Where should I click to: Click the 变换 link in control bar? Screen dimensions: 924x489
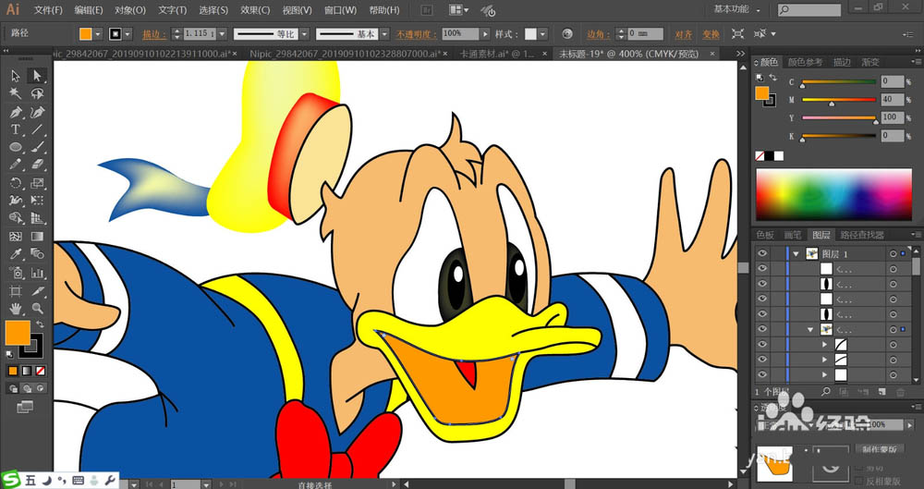tap(711, 34)
